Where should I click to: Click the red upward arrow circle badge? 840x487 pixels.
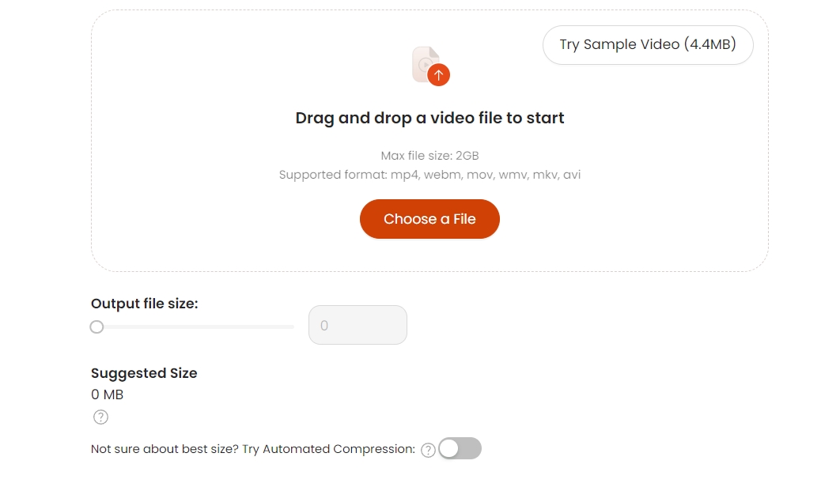[x=439, y=75]
